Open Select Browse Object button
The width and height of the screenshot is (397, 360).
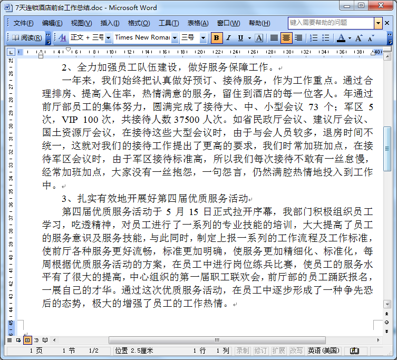[x=386, y=322]
